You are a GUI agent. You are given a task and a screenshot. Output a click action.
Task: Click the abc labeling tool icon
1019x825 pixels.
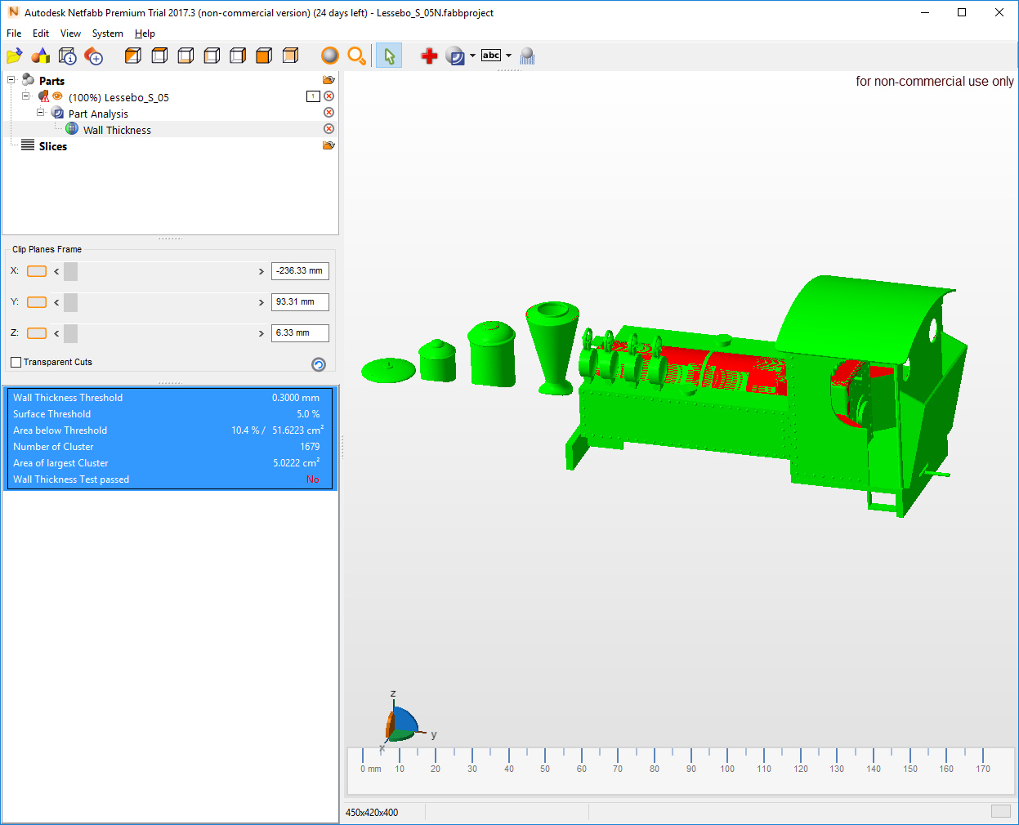tap(491, 56)
